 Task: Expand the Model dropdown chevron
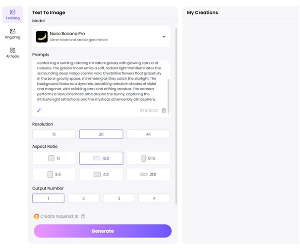[x=164, y=37]
